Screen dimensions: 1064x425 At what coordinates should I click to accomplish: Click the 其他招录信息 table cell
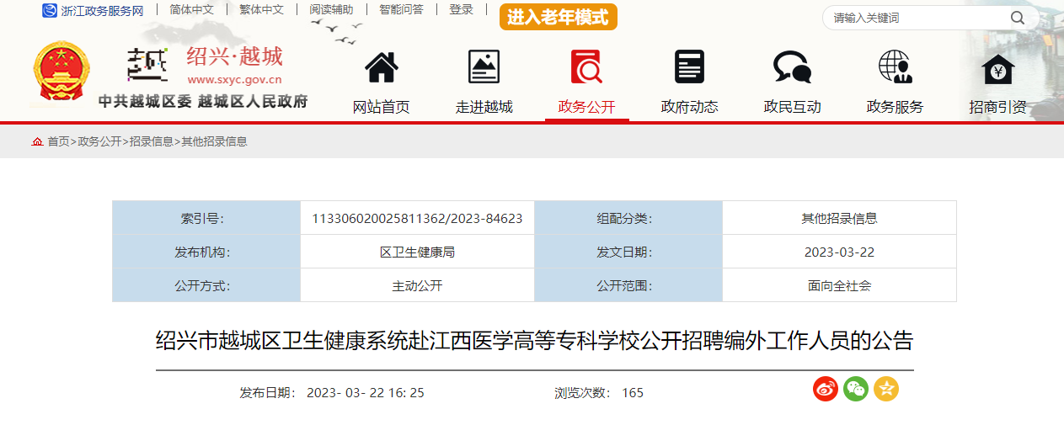click(x=839, y=218)
